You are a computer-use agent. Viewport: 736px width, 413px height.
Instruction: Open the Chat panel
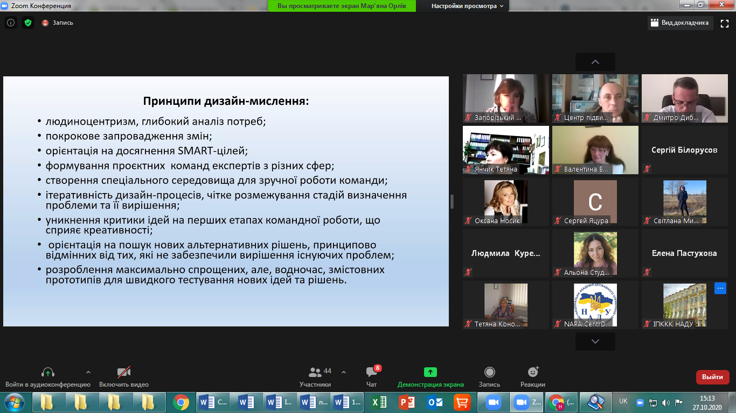[372, 377]
